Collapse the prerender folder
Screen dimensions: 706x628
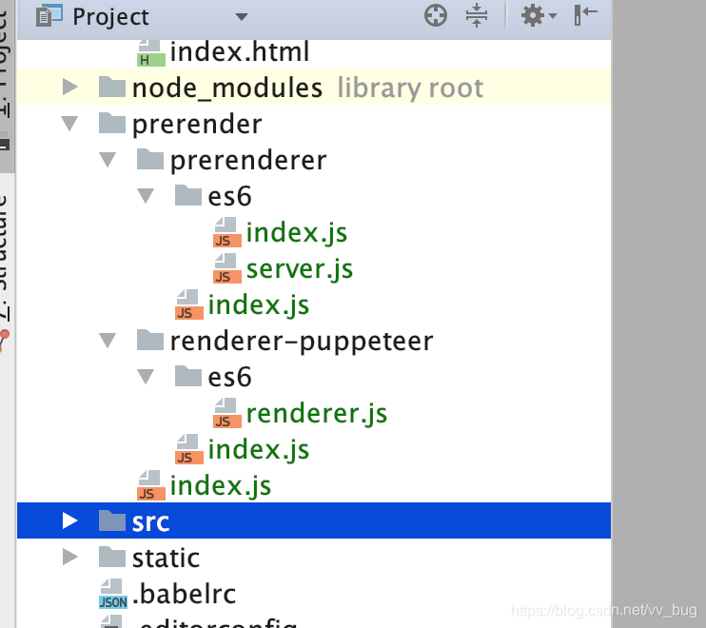click(69, 124)
